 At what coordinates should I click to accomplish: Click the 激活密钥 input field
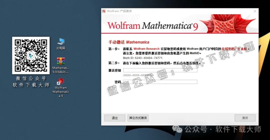160,70
